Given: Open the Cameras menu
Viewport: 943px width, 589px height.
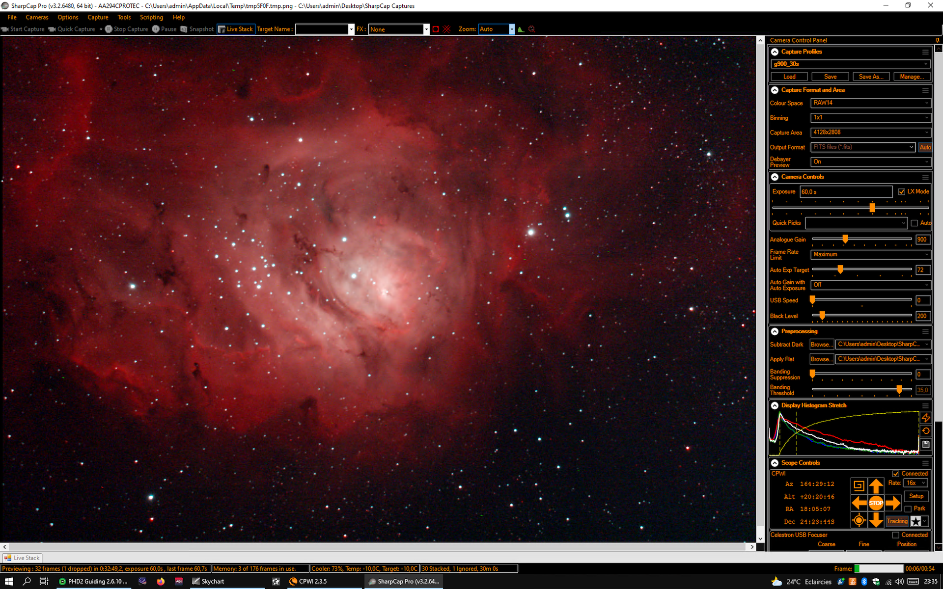Looking at the screenshot, I should point(37,17).
